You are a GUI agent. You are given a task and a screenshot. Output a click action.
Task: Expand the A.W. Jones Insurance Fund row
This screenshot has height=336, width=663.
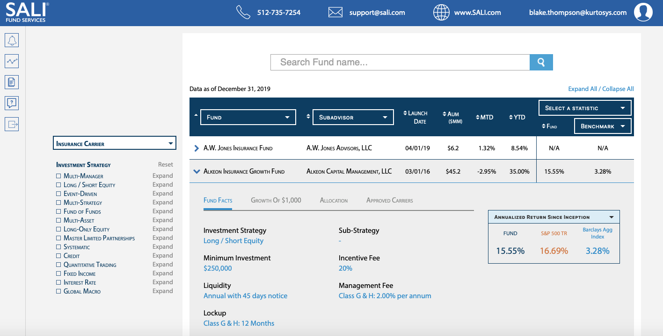[197, 148]
